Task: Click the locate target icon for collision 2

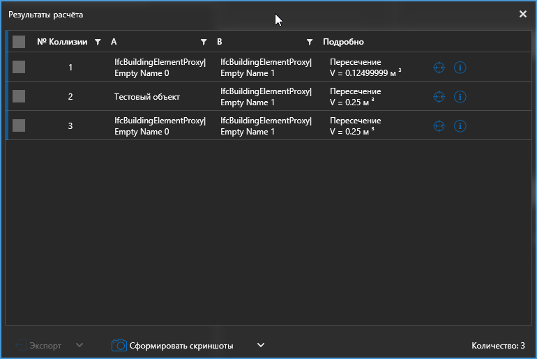Action: point(439,97)
